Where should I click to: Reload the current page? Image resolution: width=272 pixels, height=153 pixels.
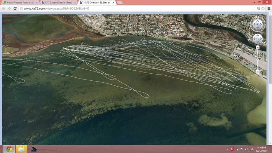[x=15, y=8]
